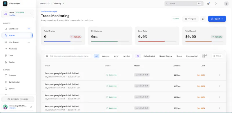Image resolution: width=232 pixels, height=113 pixels.
Task: Open Replay from sidebar
Action: tap(17, 62)
